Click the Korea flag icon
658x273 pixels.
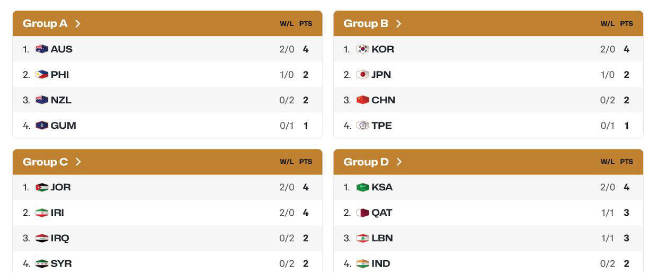click(x=363, y=49)
